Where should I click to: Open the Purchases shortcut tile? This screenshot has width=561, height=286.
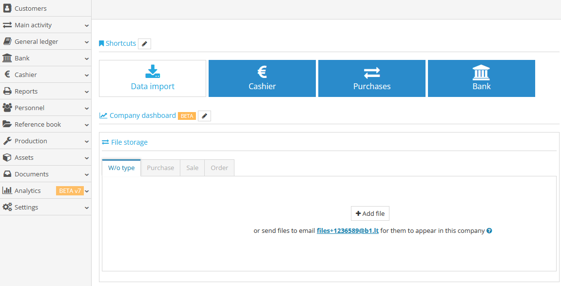[371, 78]
